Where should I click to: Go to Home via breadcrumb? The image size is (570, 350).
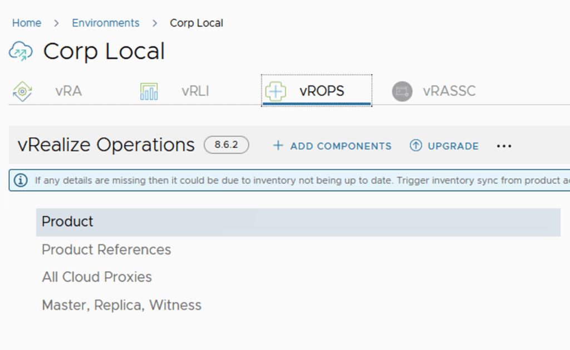pos(27,23)
